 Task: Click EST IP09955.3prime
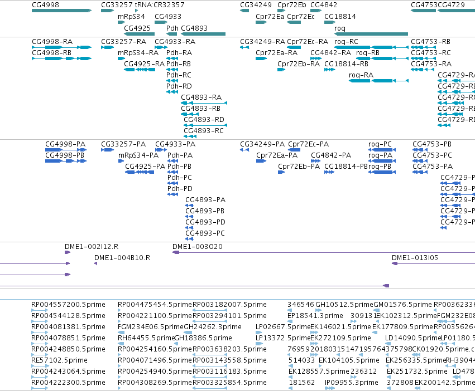(352, 382)
